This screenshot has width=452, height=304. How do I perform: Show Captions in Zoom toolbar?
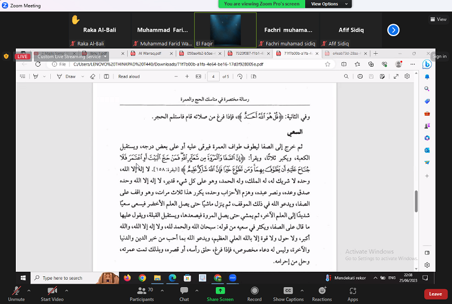click(288, 294)
